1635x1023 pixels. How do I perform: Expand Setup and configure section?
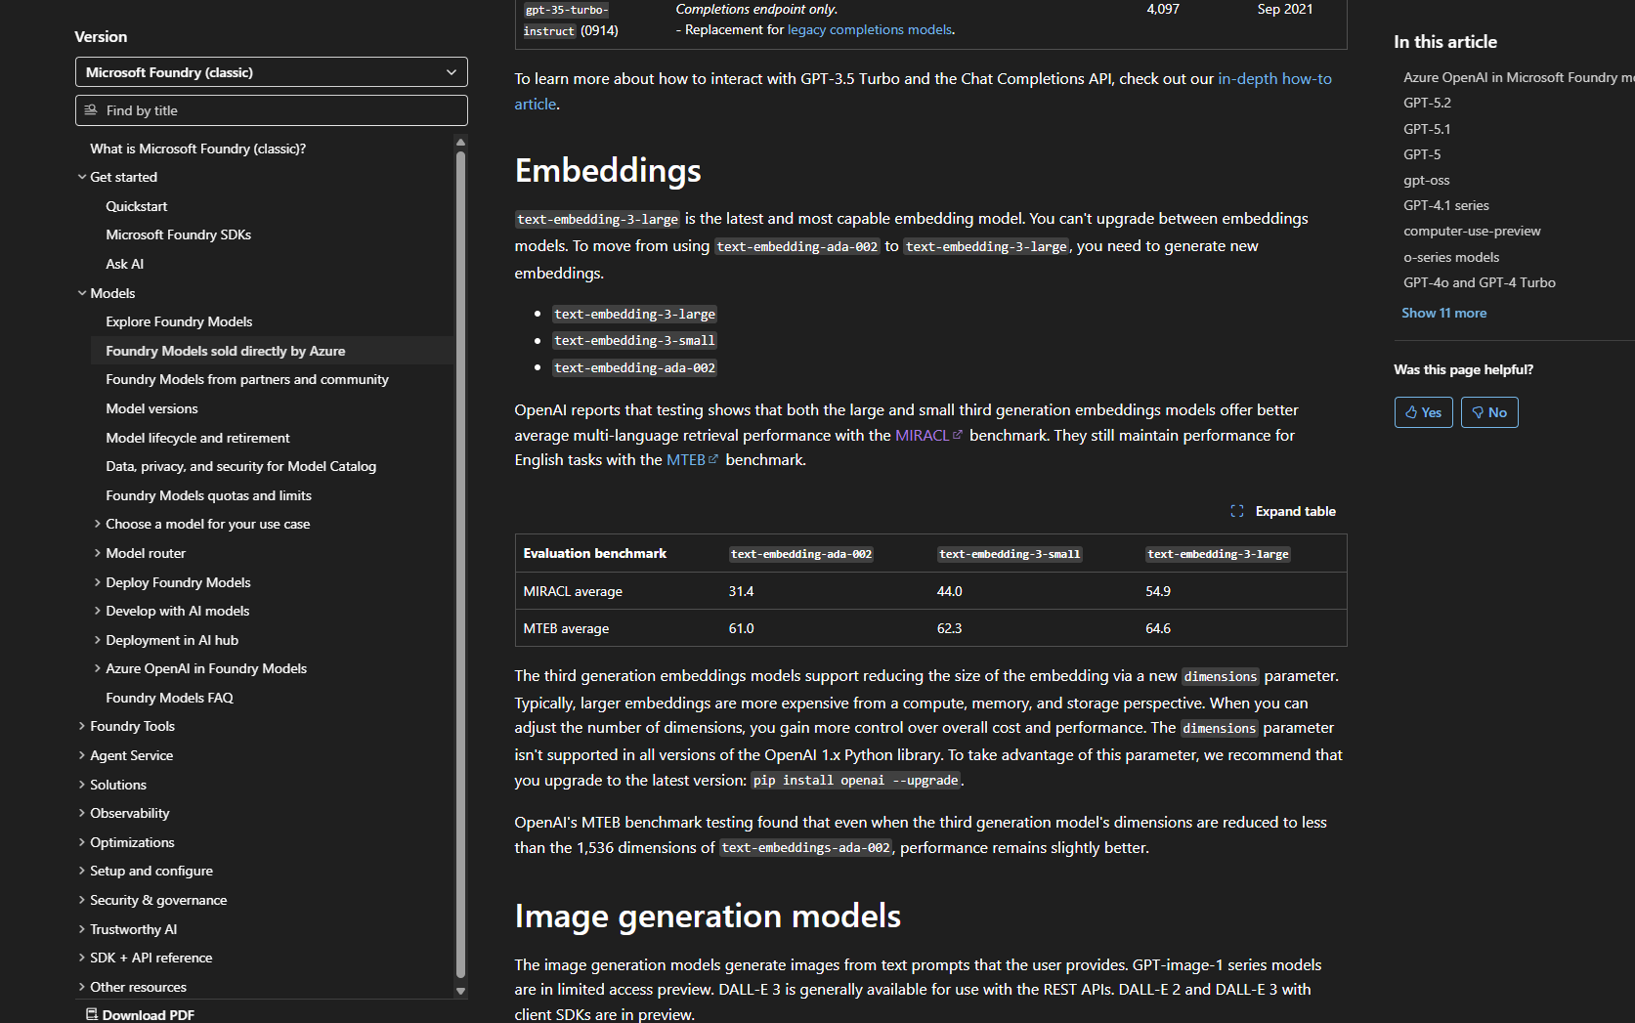pos(82,871)
